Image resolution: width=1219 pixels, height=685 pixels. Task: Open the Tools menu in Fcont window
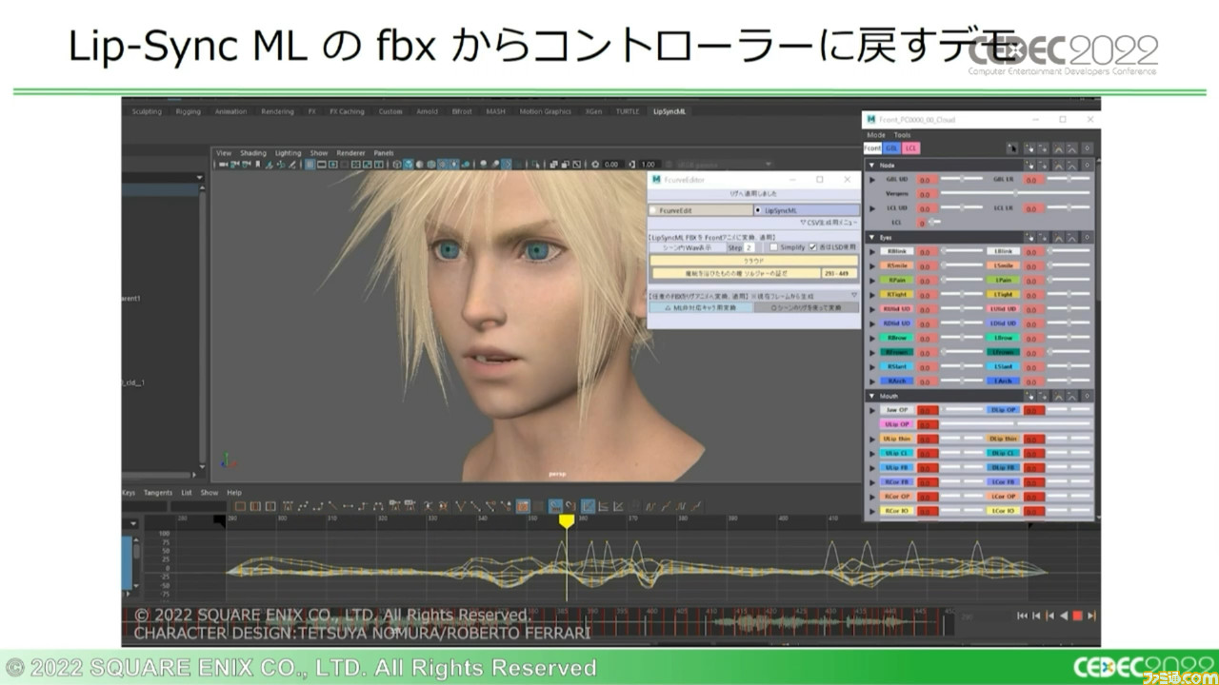(x=902, y=135)
